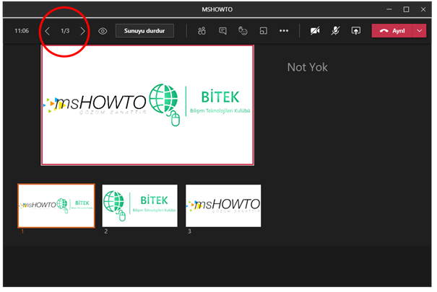Select slide 1 thumbnail
437x292 pixels.
[56, 205]
